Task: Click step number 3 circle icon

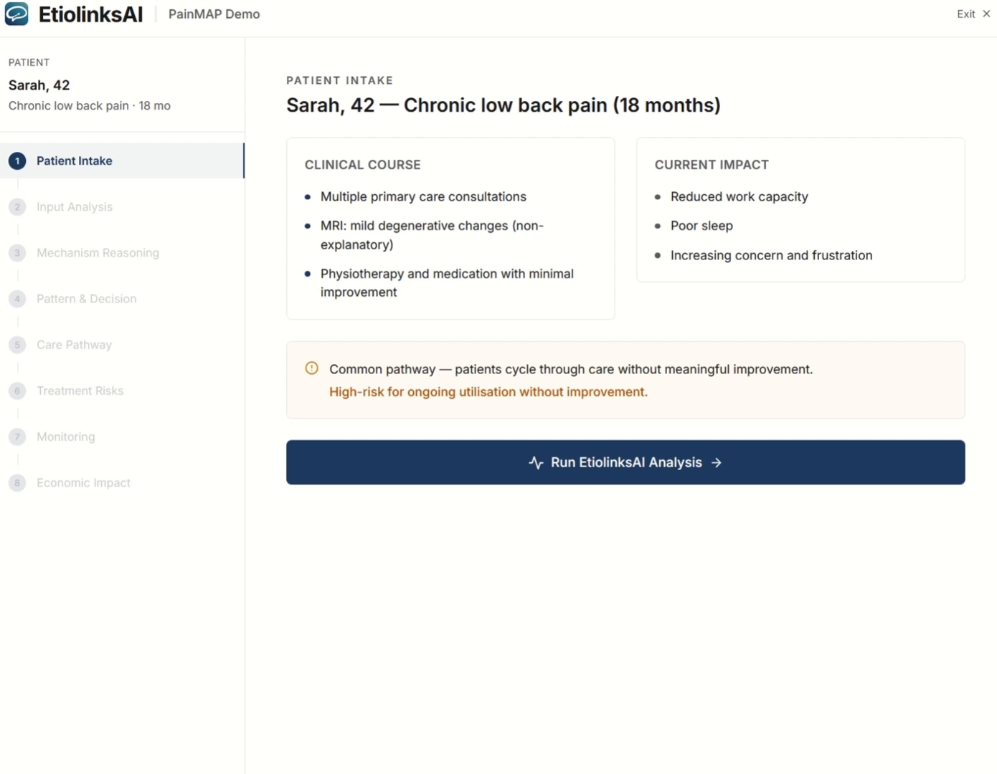Action: [x=17, y=253]
